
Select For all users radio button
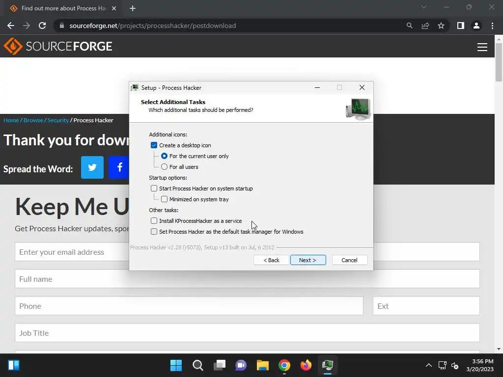point(164,167)
